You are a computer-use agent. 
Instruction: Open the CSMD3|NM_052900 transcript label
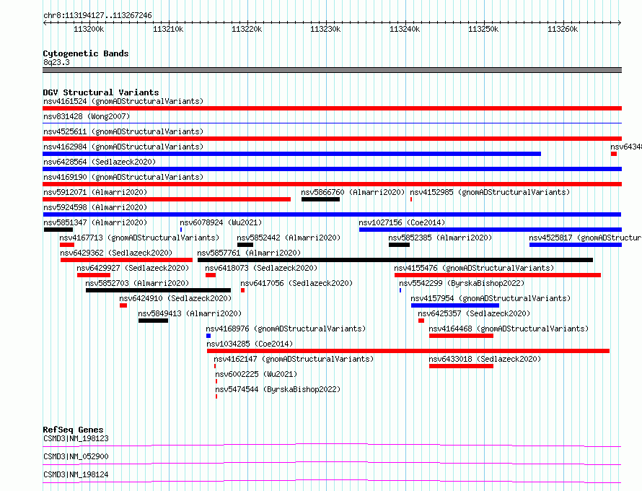coord(76,456)
